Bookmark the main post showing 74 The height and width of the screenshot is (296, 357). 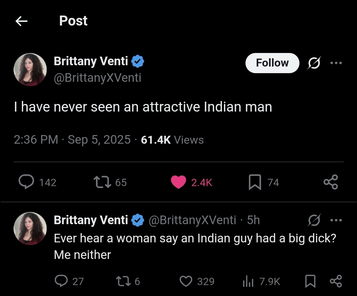(x=255, y=182)
